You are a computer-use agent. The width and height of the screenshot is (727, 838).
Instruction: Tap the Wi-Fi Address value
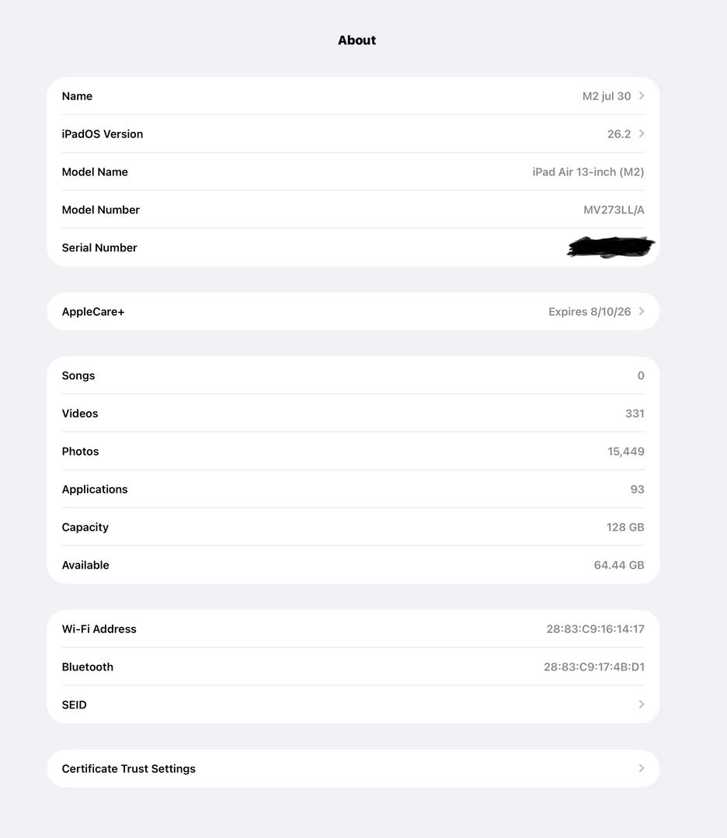(x=595, y=629)
